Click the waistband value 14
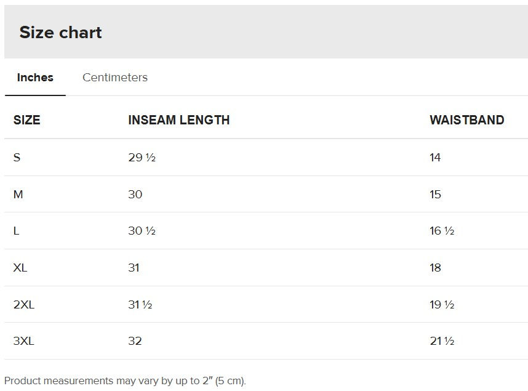 pos(435,158)
